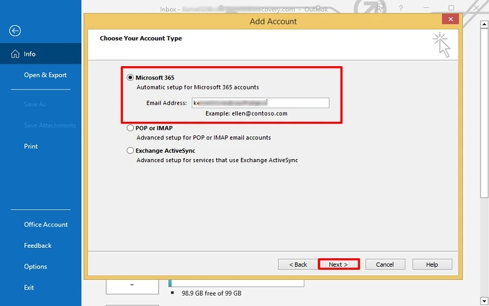The width and height of the screenshot is (489, 306).
Task: Open Feedback in the sidebar
Action: click(38, 245)
